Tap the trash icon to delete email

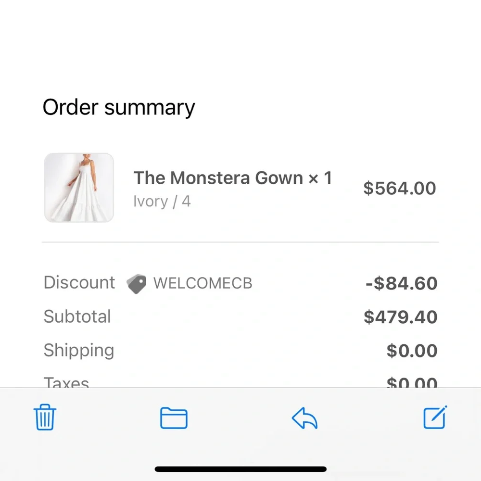tap(45, 417)
